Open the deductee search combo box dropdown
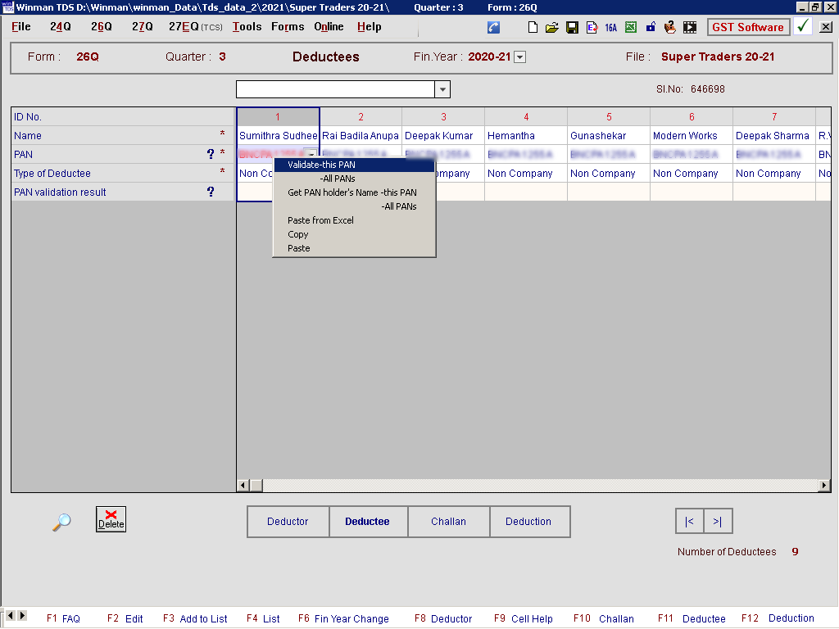Image resolution: width=839 pixels, height=629 pixels. click(442, 89)
